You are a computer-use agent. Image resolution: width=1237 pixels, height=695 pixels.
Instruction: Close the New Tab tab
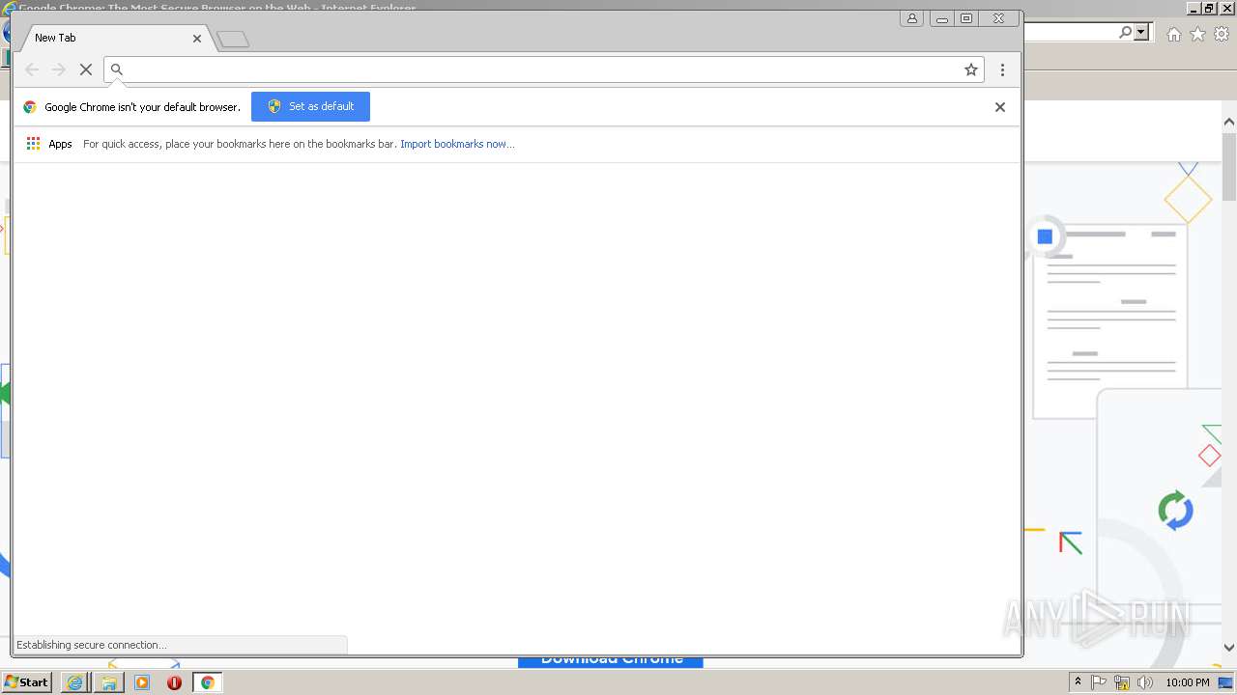point(197,39)
